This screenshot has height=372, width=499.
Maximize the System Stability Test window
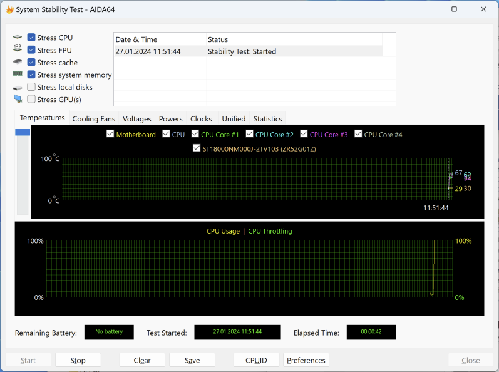454,9
